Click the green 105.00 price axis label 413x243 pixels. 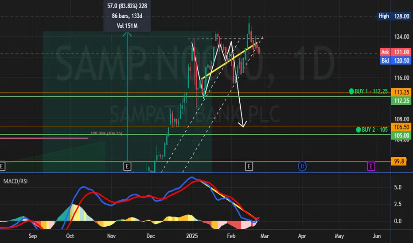(x=401, y=136)
